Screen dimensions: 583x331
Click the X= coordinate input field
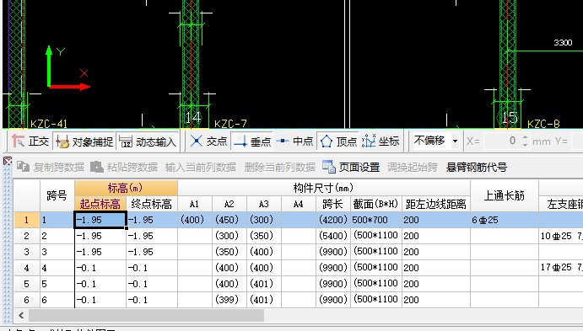[501, 141]
